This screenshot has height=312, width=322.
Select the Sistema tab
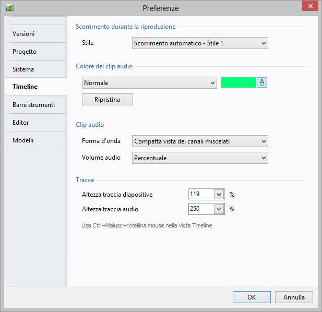tap(23, 69)
